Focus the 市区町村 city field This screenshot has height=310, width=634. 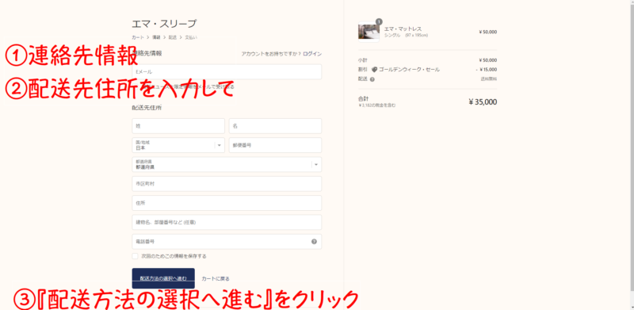click(x=227, y=184)
